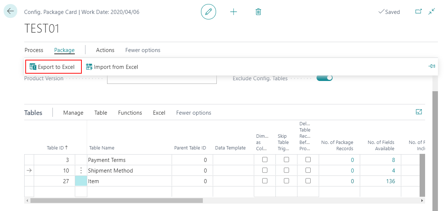Image resolution: width=446 pixels, height=211 pixels.
Task: Disable the Exclude Config. Tables toggle
Action: (x=324, y=78)
